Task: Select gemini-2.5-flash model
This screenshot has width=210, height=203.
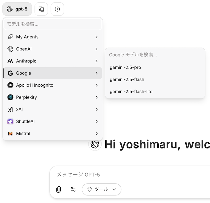Action: [x=127, y=79]
